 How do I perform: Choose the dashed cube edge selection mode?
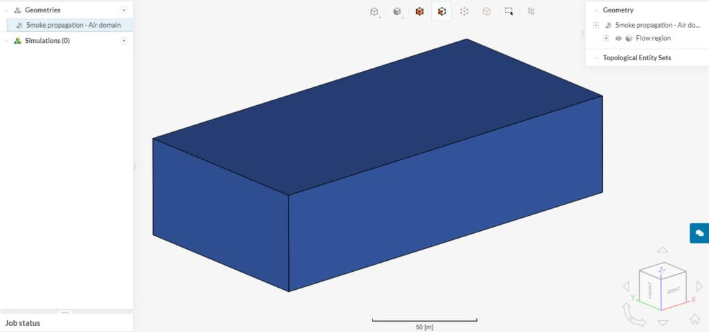tap(465, 12)
